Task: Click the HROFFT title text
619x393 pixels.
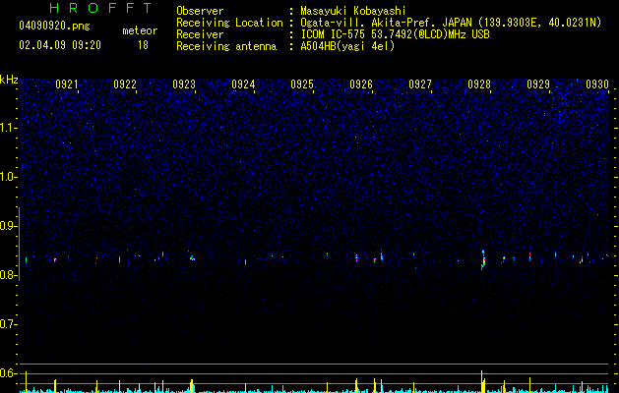Action: (101, 8)
